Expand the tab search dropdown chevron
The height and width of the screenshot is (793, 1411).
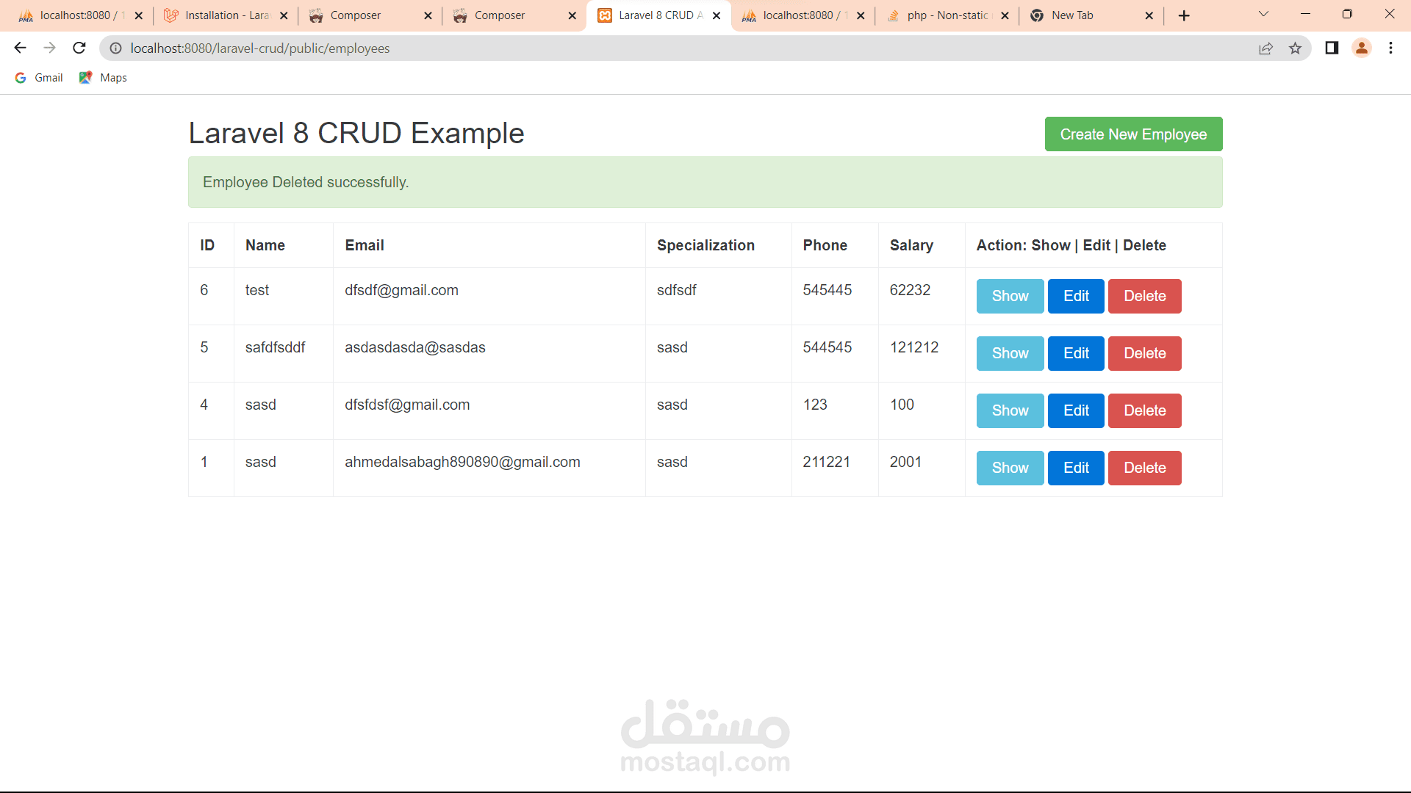[x=1263, y=14]
